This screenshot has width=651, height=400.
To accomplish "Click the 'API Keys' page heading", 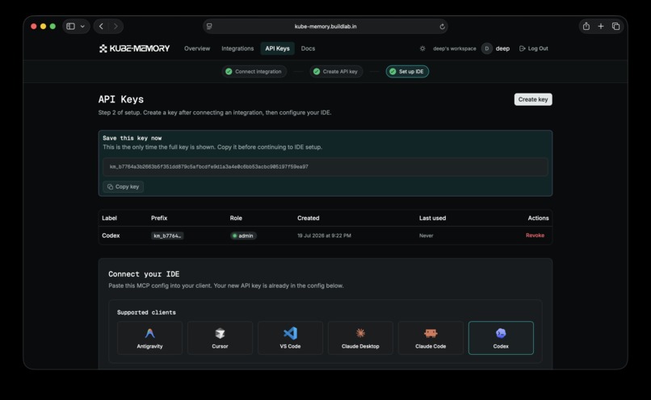I will (x=121, y=99).
